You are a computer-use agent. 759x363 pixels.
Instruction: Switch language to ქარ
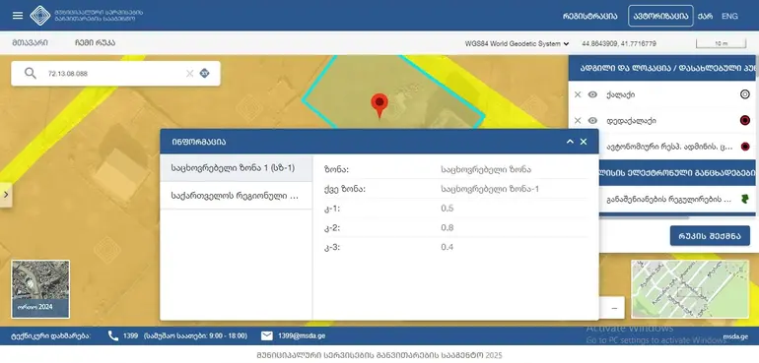click(705, 16)
